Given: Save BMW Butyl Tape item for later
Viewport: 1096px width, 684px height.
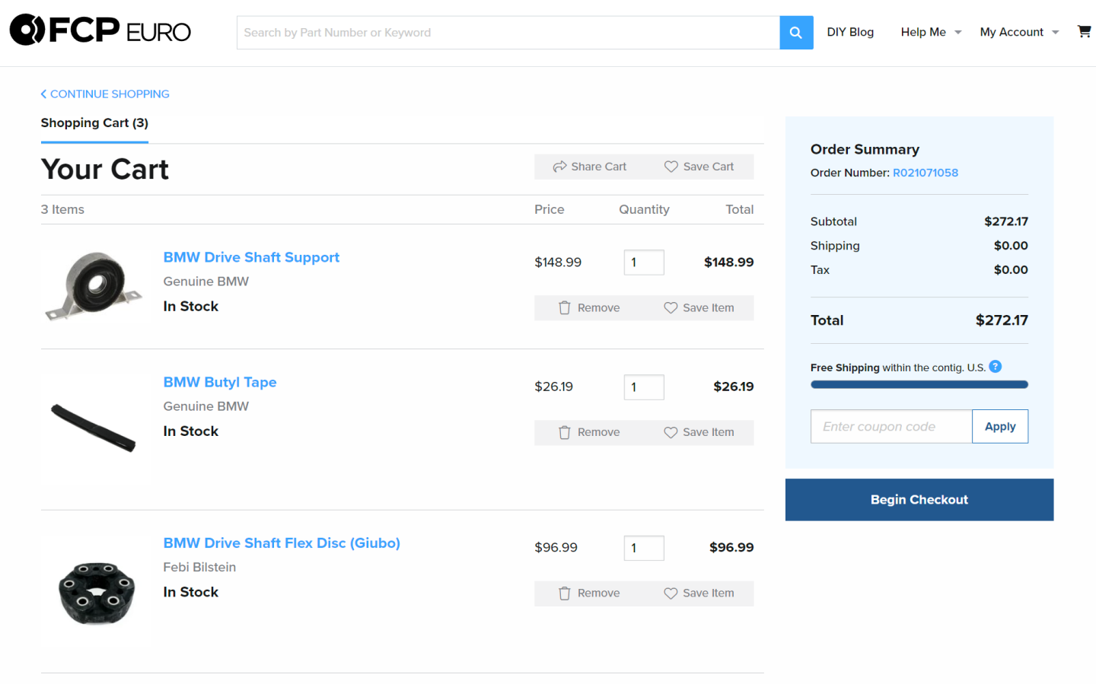Looking at the screenshot, I should coord(699,432).
